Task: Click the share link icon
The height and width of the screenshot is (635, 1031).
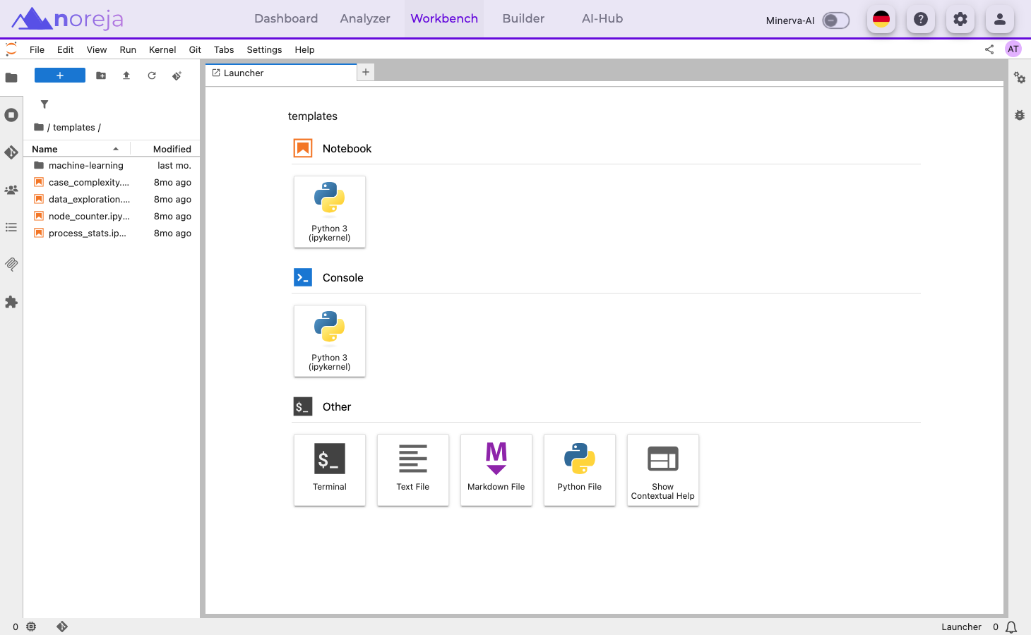Action: tap(989, 49)
